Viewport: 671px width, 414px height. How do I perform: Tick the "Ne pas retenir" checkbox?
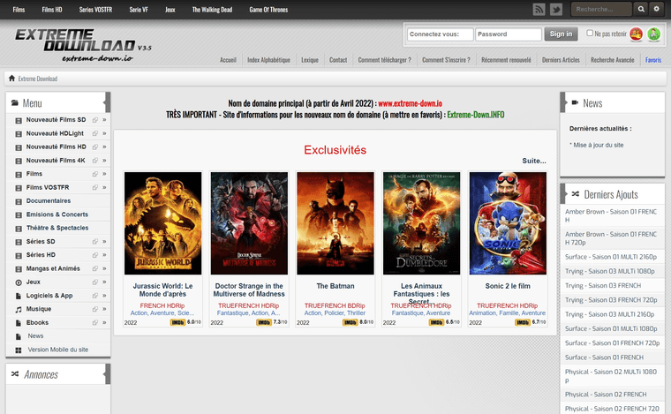click(x=590, y=34)
